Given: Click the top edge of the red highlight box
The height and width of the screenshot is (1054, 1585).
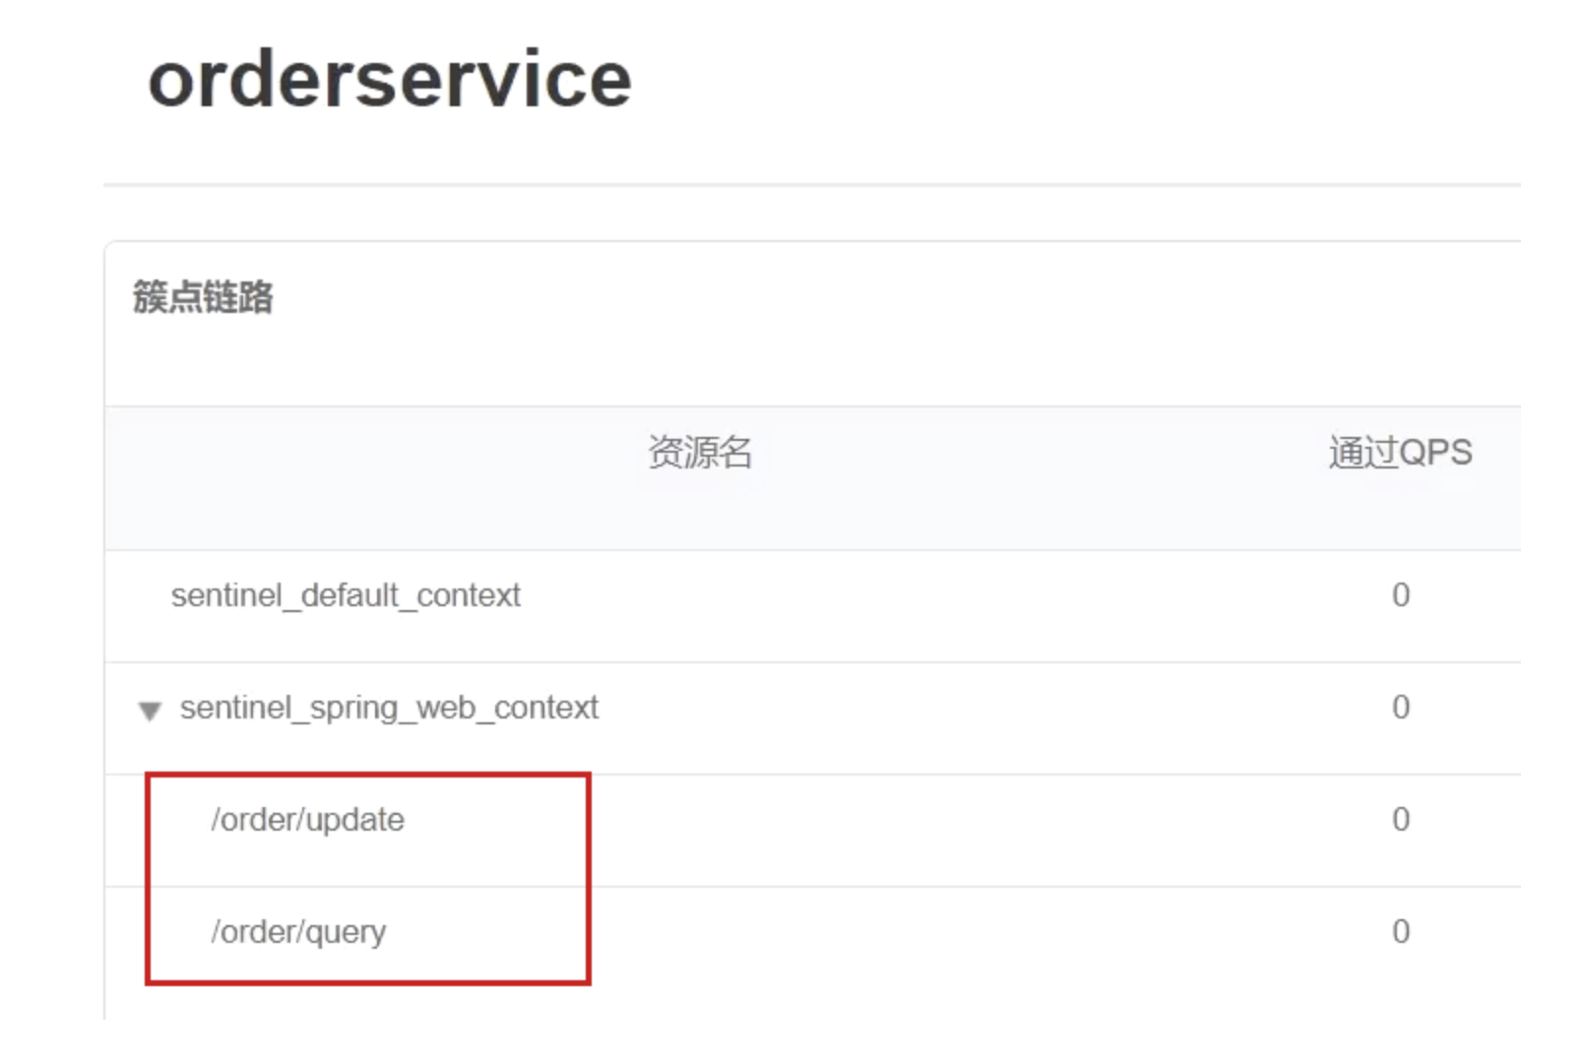Looking at the screenshot, I should pos(368,775).
